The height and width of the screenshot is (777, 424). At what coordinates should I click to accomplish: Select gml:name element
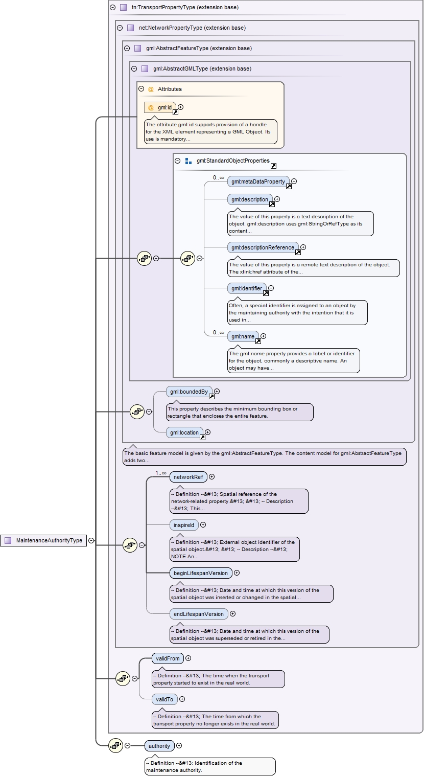[x=243, y=337]
